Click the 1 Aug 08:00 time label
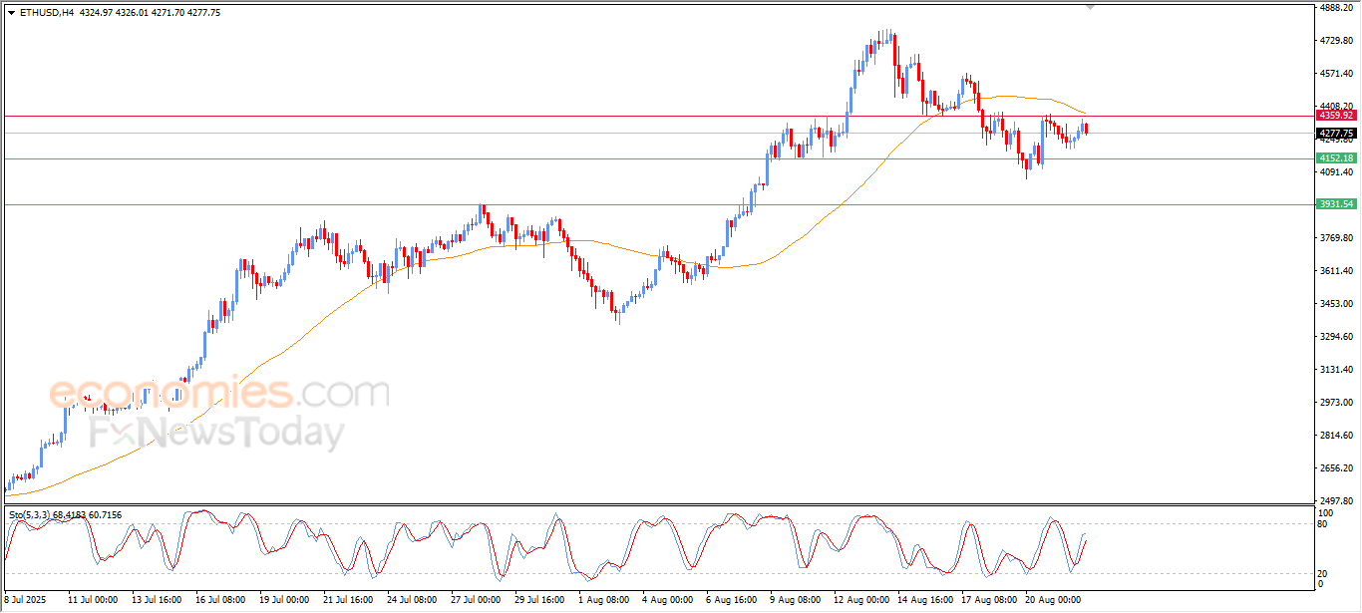 click(x=604, y=601)
